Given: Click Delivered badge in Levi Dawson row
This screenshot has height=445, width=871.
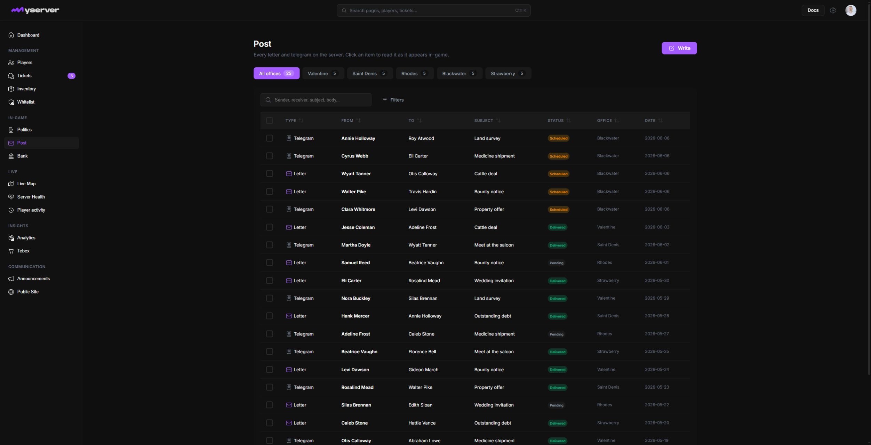Looking at the screenshot, I should click(x=557, y=370).
